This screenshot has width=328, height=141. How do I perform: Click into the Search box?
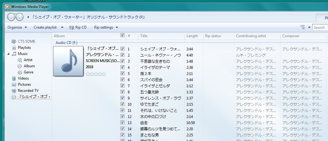(x=320, y=27)
